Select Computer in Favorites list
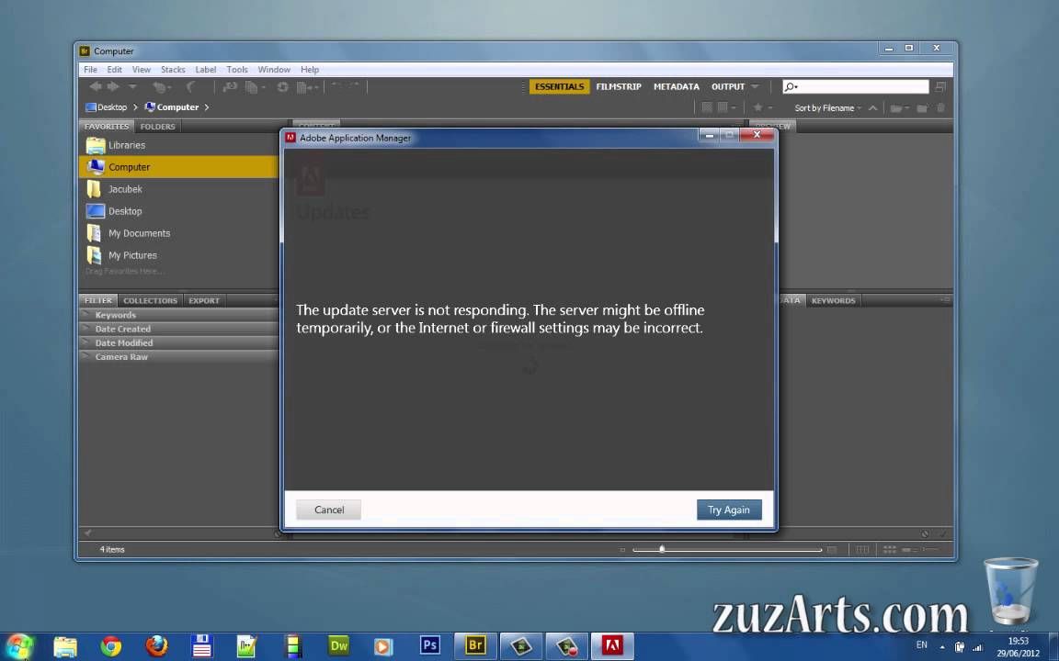This screenshot has height=661, width=1059. pyautogui.click(x=178, y=167)
